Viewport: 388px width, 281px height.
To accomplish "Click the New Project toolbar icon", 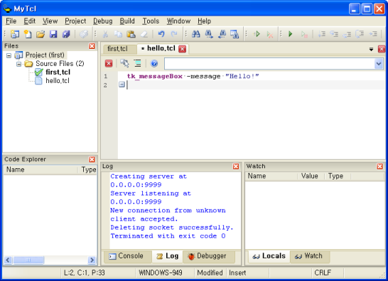I will coord(15,34).
